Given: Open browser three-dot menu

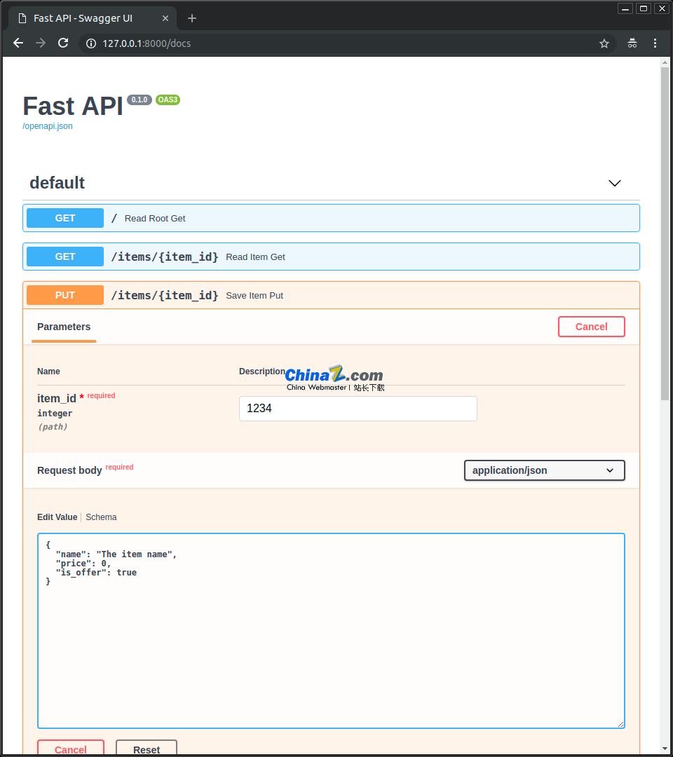Looking at the screenshot, I should [655, 43].
